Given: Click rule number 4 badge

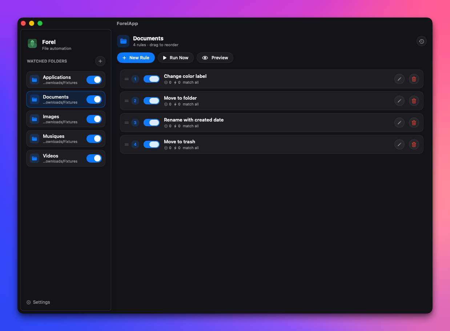Looking at the screenshot, I should click(135, 144).
